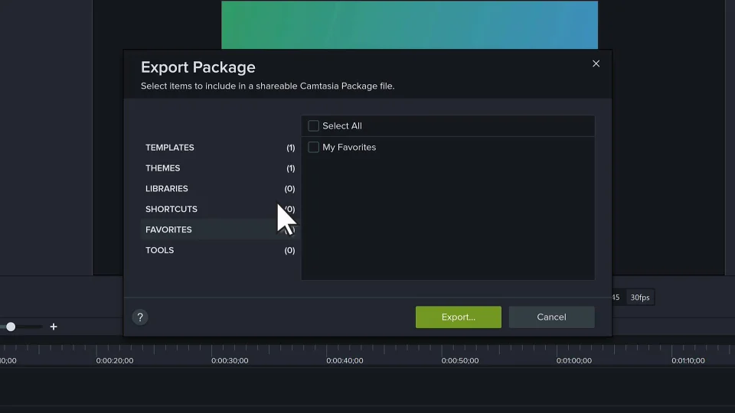The width and height of the screenshot is (735, 413).
Task: Check the Select All checkbox
Action: point(313,126)
